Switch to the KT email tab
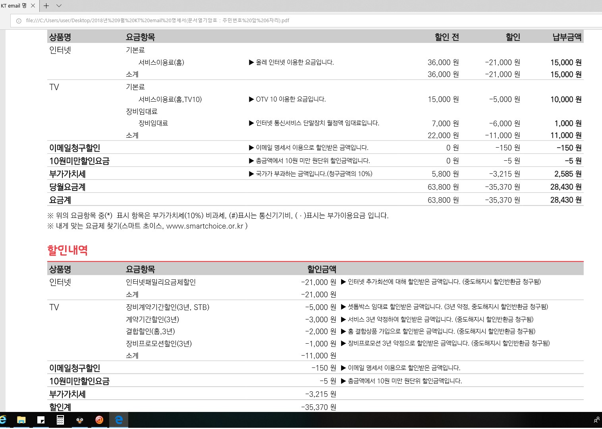 tap(14, 6)
